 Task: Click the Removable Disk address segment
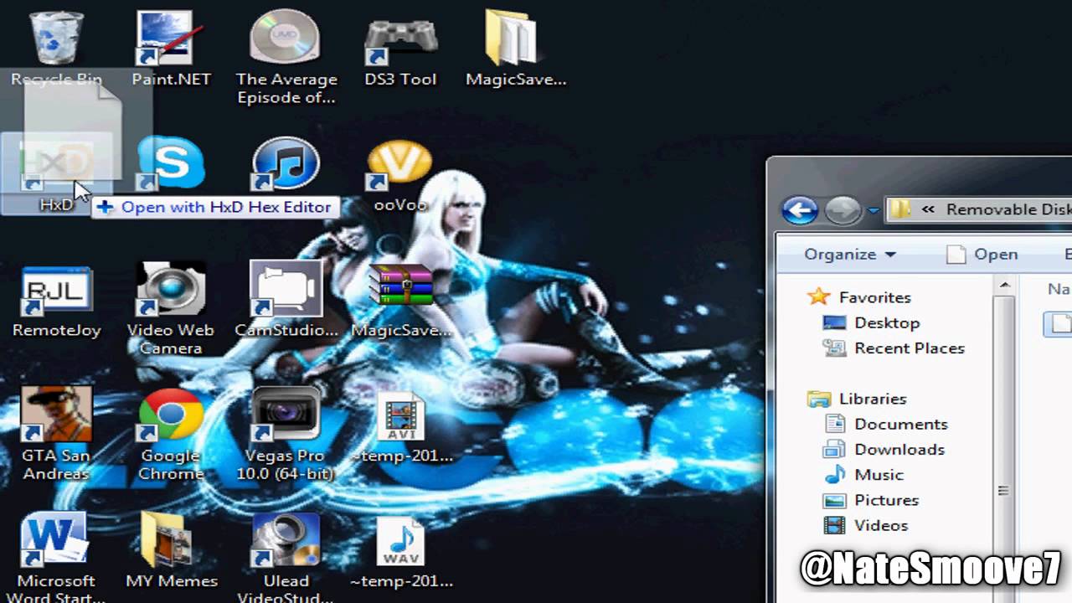1008,209
